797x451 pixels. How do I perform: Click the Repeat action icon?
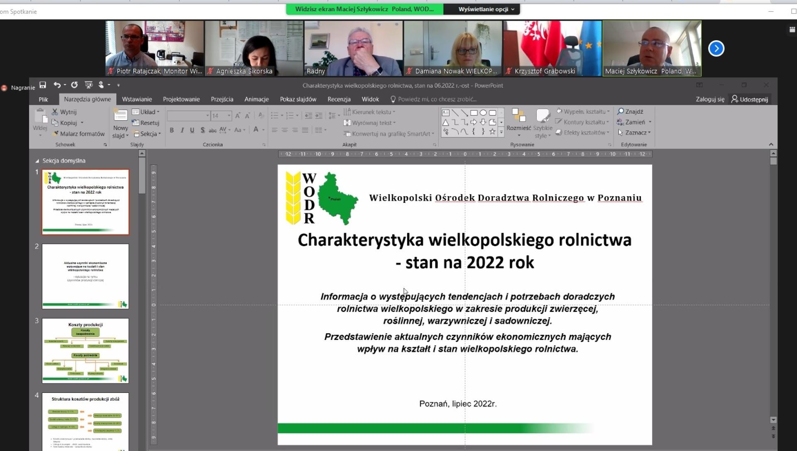pos(74,85)
